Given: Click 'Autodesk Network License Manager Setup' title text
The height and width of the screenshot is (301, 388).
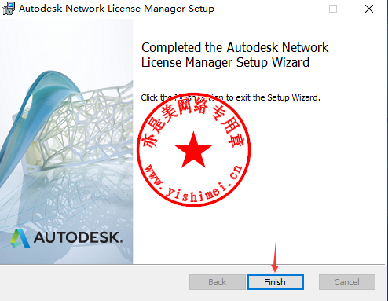Looking at the screenshot, I should click(116, 9).
